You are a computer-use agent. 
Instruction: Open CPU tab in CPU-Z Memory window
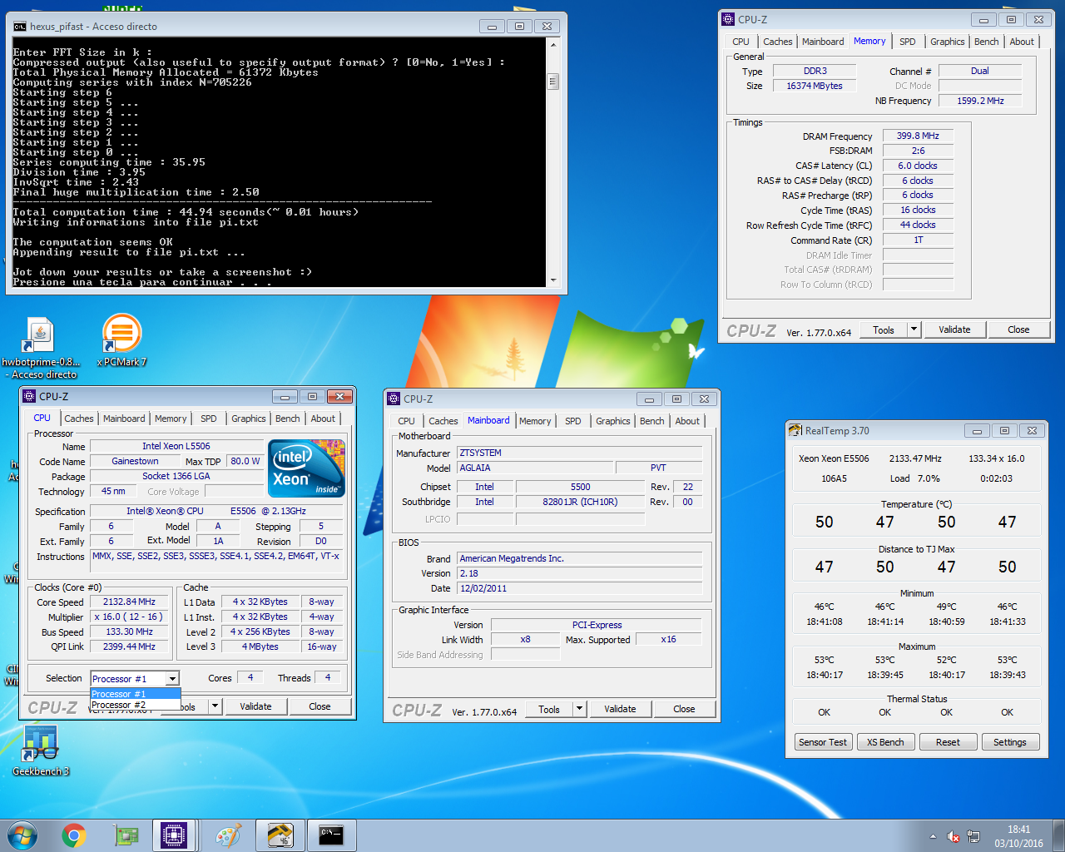click(x=741, y=42)
